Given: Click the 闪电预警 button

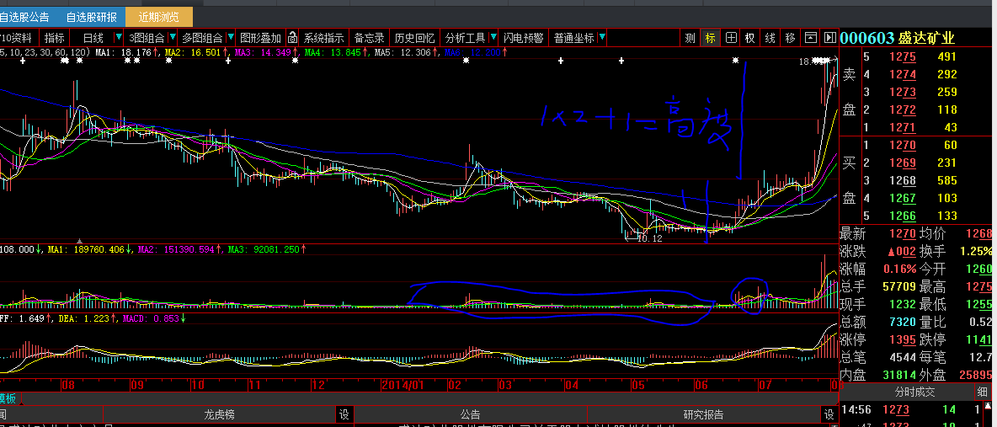Looking at the screenshot, I should (x=522, y=38).
